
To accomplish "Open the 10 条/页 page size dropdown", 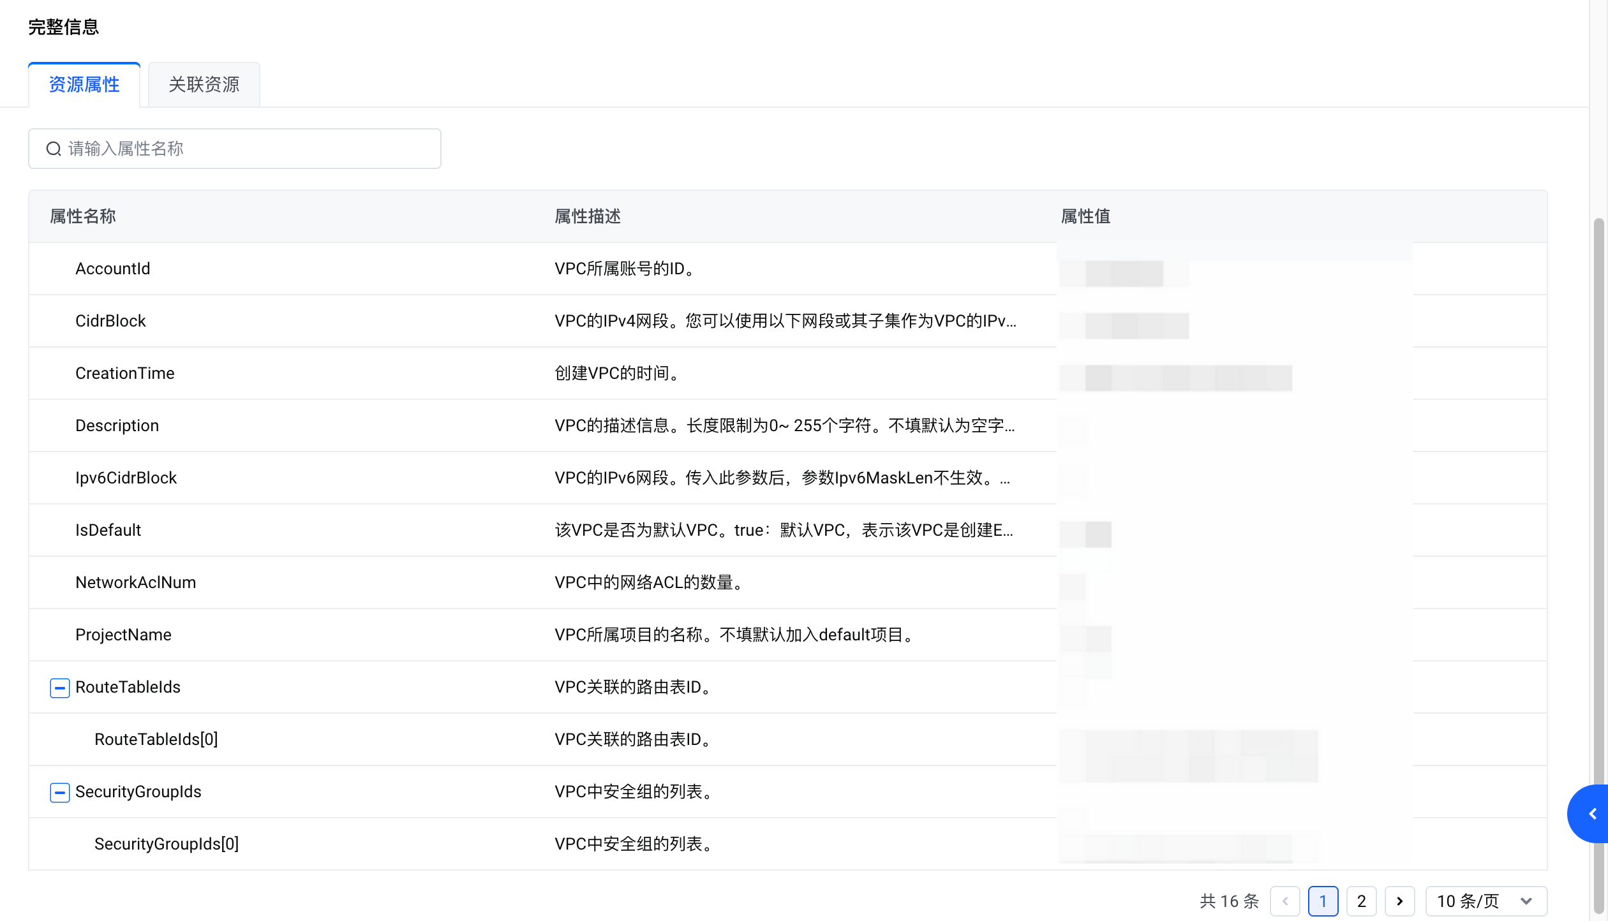I will tap(1485, 901).
